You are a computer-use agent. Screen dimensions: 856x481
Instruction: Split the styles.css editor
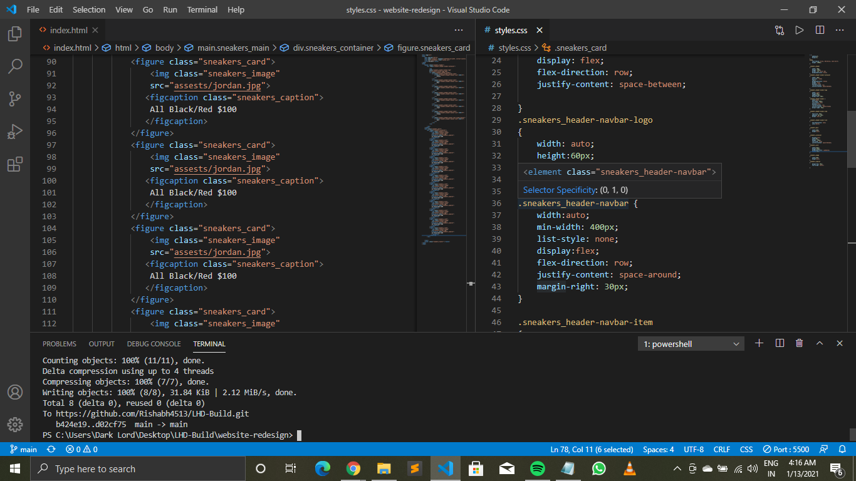click(820, 29)
